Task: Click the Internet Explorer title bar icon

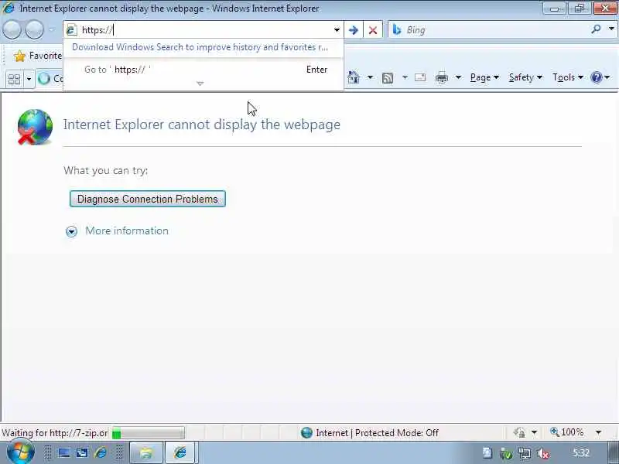Action: click(9, 8)
